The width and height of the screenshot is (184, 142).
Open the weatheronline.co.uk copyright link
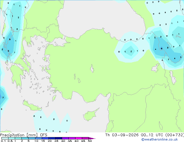[160, 139]
